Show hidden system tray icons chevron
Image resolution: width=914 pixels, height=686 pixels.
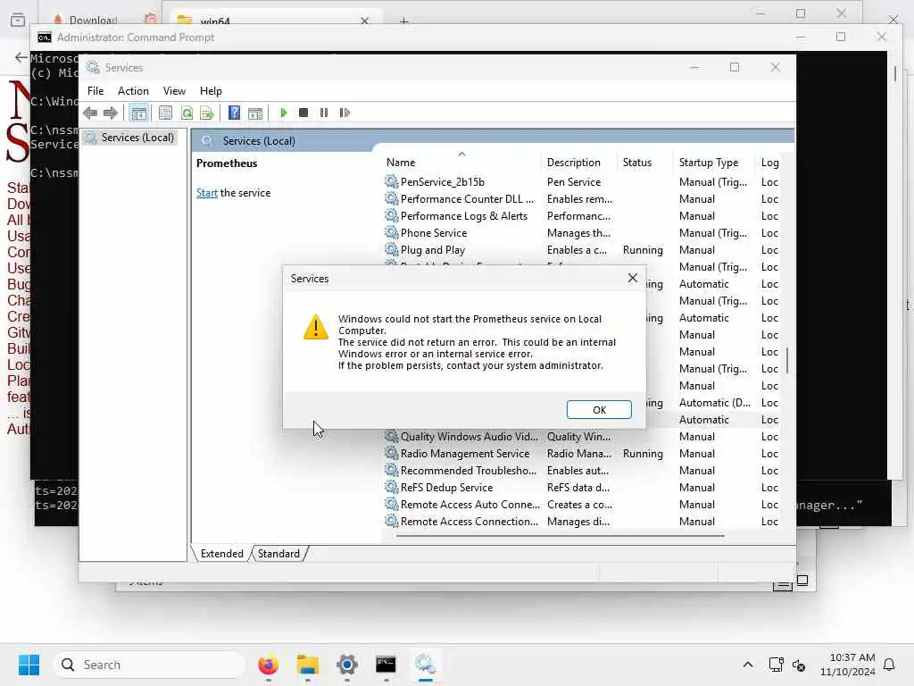[x=748, y=665]
